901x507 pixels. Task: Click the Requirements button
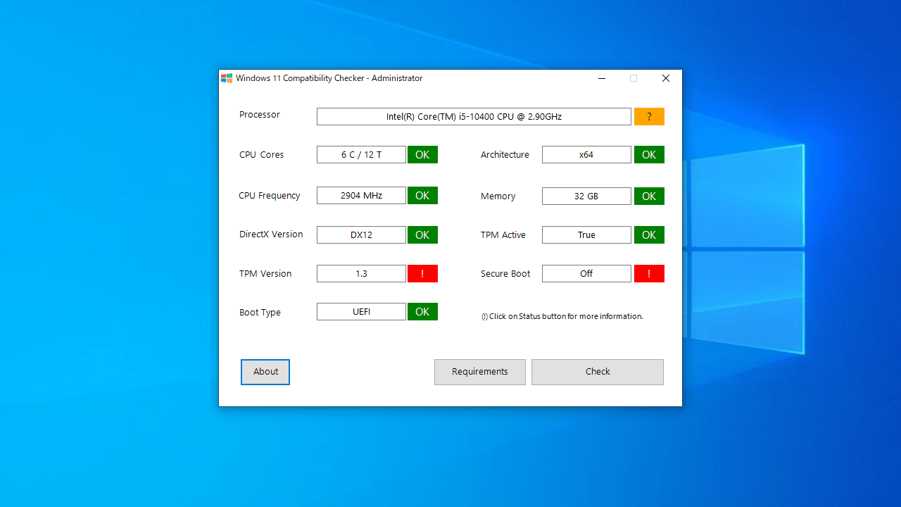tap(479, 371)
